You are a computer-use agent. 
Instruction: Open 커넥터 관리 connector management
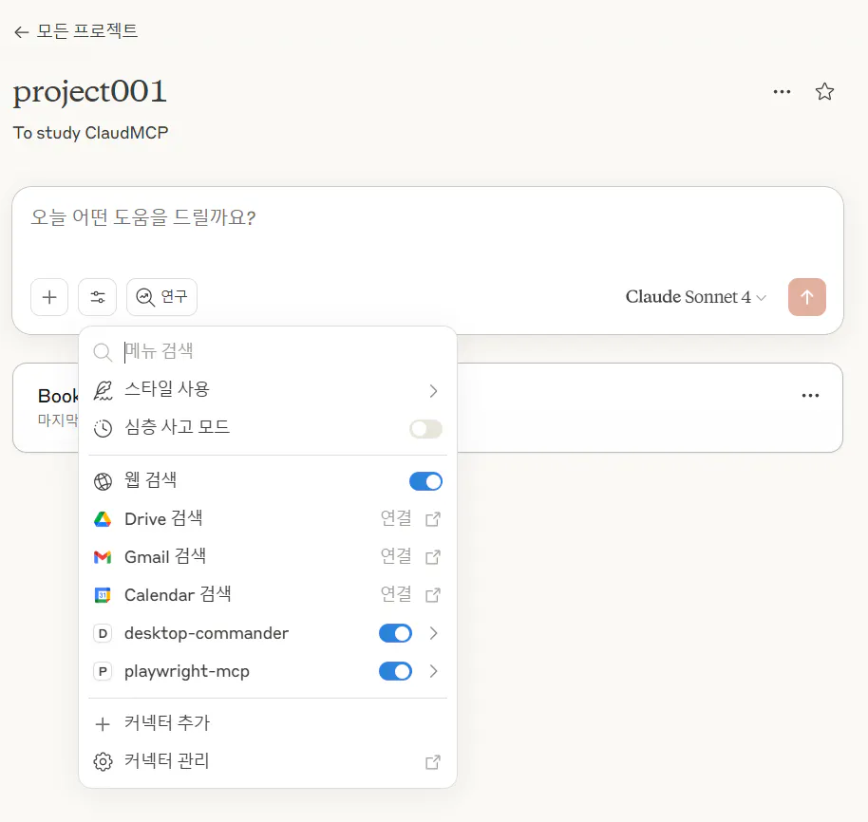pos(268,761)
